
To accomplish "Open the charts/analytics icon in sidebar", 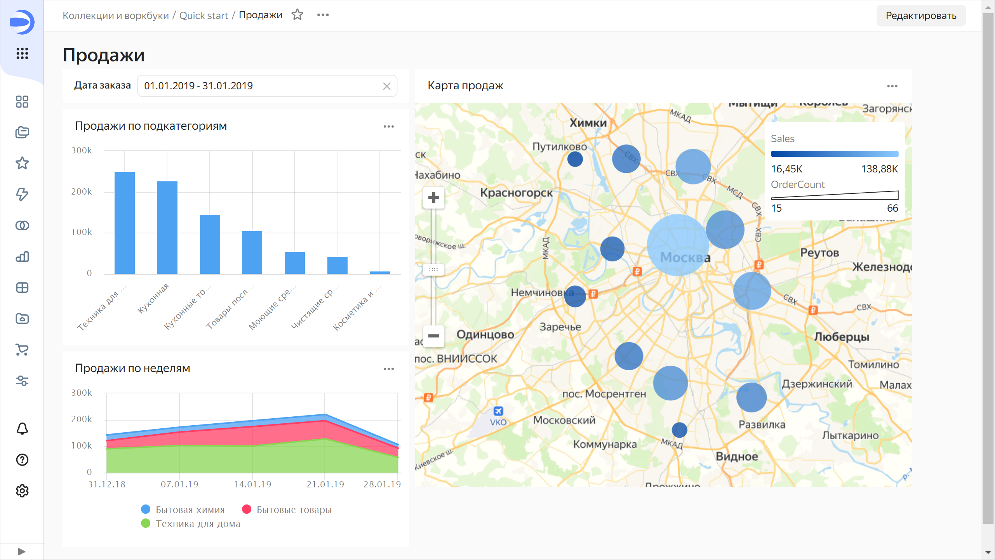I will pos(22,256).
